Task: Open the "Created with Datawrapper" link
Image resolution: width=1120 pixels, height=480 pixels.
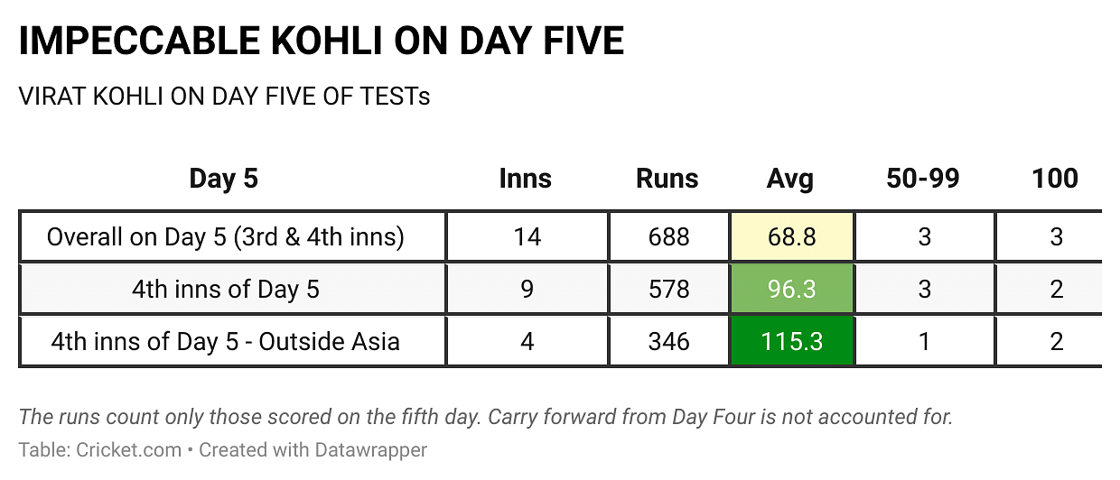Action: [x=313, y=449]
